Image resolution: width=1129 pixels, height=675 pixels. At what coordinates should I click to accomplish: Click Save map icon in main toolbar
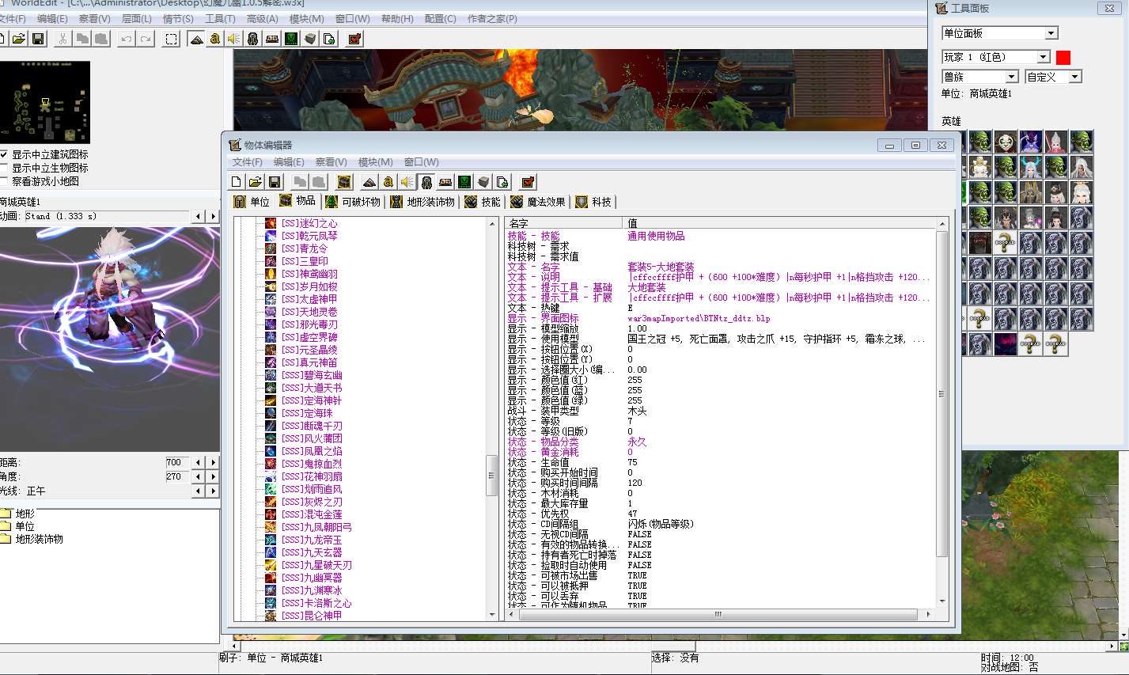click(38, 38)
